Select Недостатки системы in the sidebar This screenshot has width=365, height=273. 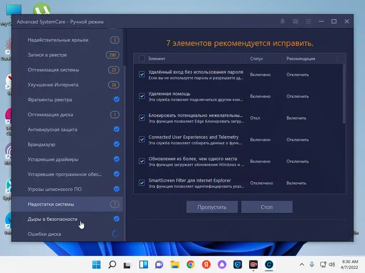[x=67, y=204]
